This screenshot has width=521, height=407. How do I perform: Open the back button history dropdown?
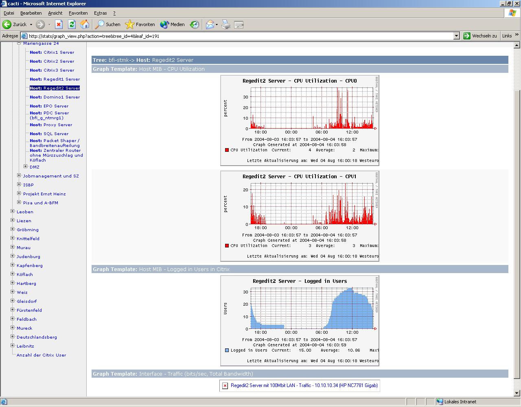click(31, 24)
